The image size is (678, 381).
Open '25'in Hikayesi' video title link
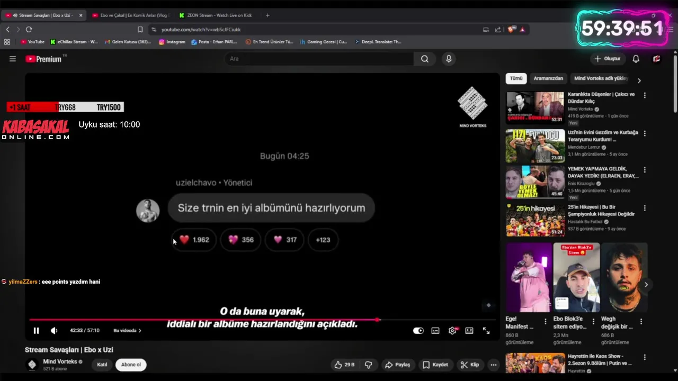click(601, 211)
